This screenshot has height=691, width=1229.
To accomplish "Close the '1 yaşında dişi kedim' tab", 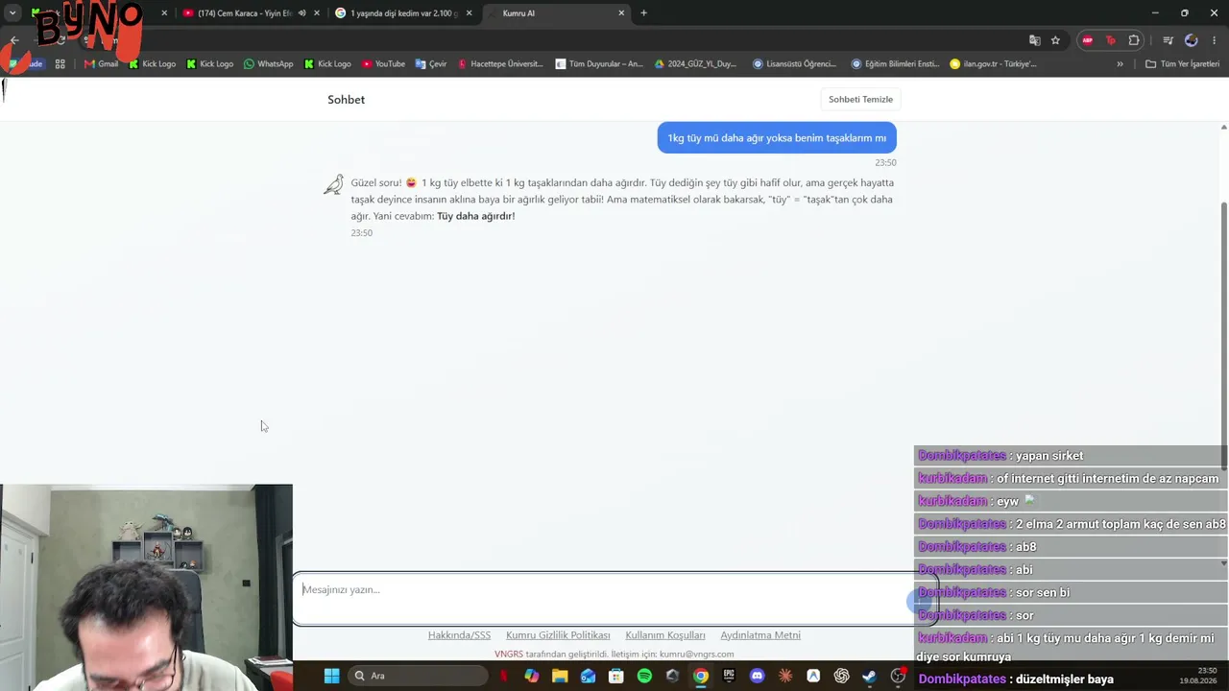I will click(x=470, y=13).
